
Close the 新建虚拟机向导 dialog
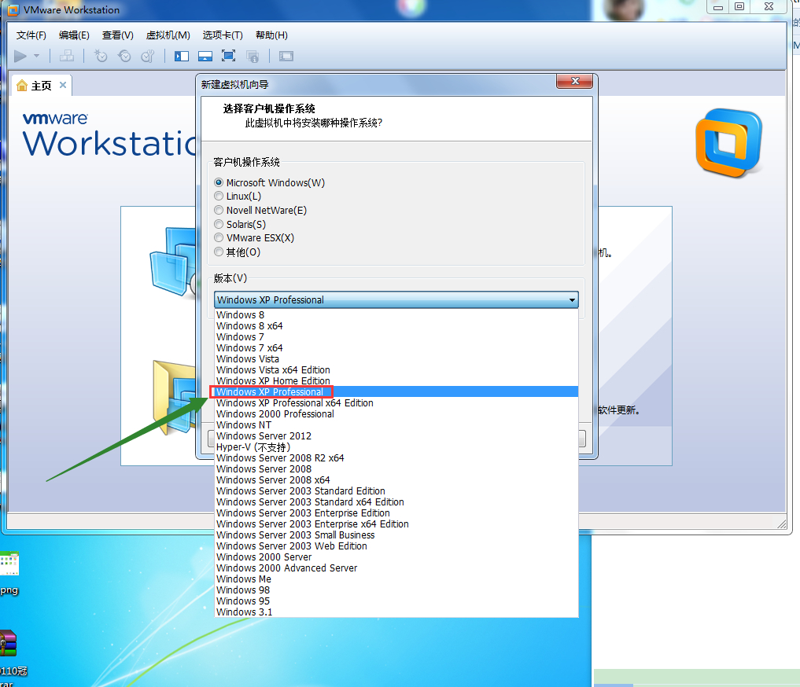(575, 81)
